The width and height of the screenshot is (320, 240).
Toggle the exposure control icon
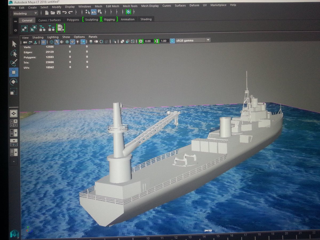[141, 41]
